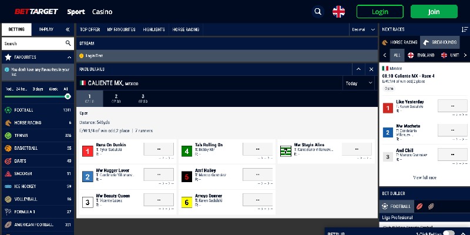Select Horse Racing tab in Next Races
This screenshot has height=235, width=470.
click(x=400, y=42)
